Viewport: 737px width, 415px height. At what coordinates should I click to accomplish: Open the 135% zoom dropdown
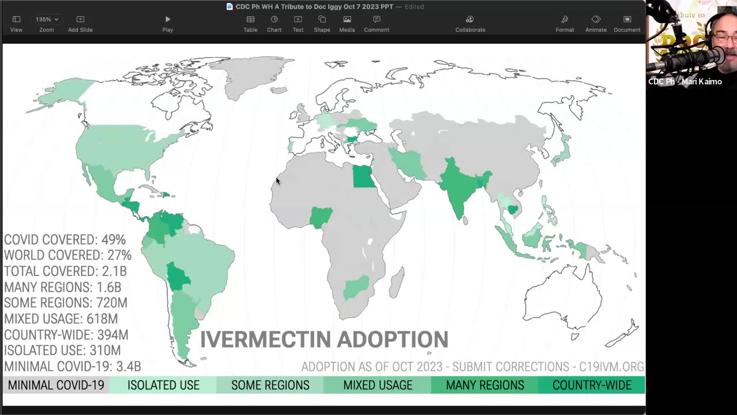click(x=47, y=20)
